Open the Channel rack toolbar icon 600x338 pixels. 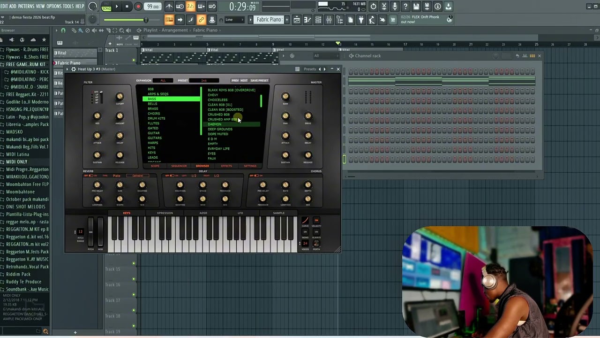pos(318,20)
